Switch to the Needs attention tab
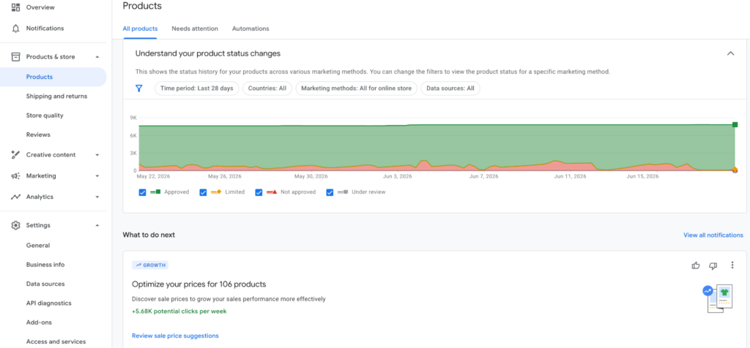This screenshot has height=348, width=750. pos(195,29)
